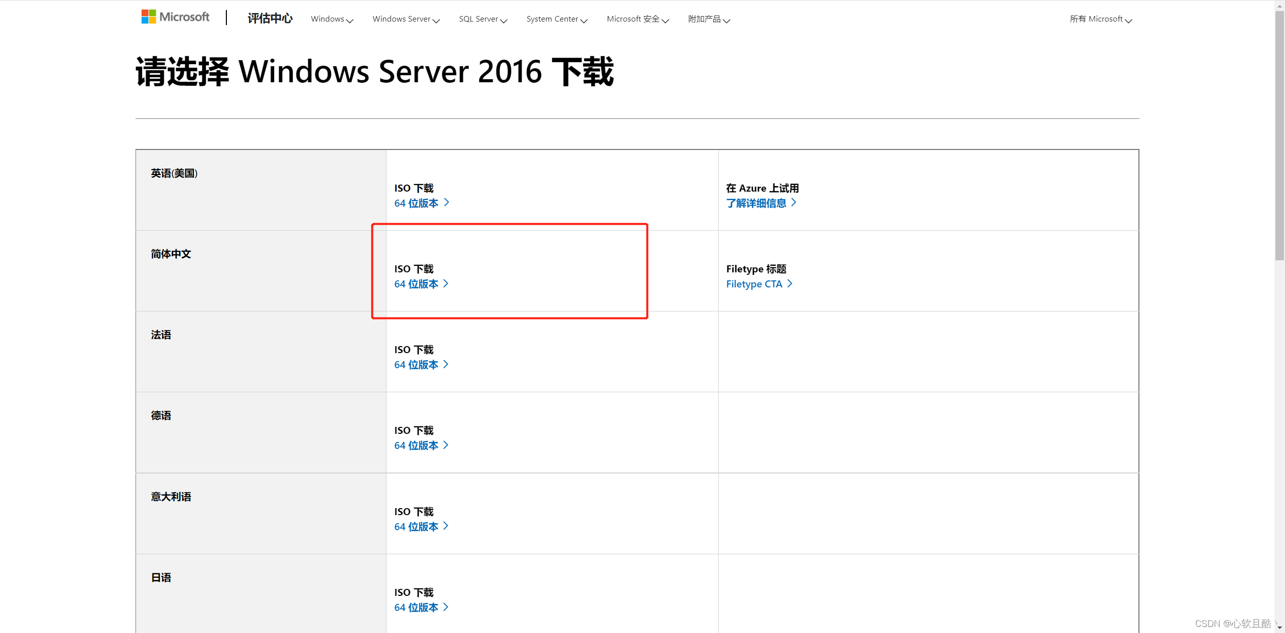This screenshot has height=633, width=1285.
Task: Click chevron arrow next to 了解详细信息
Action: [794, 202]
